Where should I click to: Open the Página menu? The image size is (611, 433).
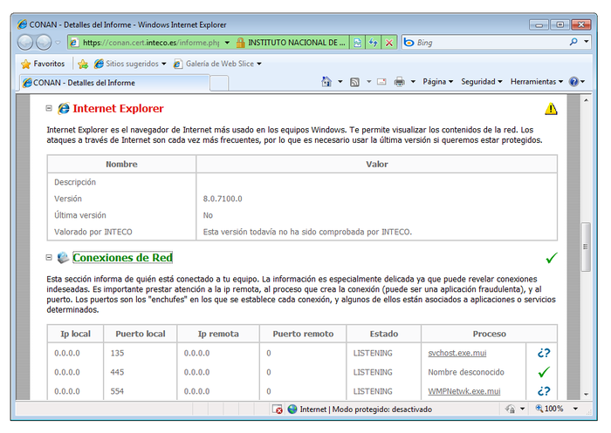(x=438, y=82)
